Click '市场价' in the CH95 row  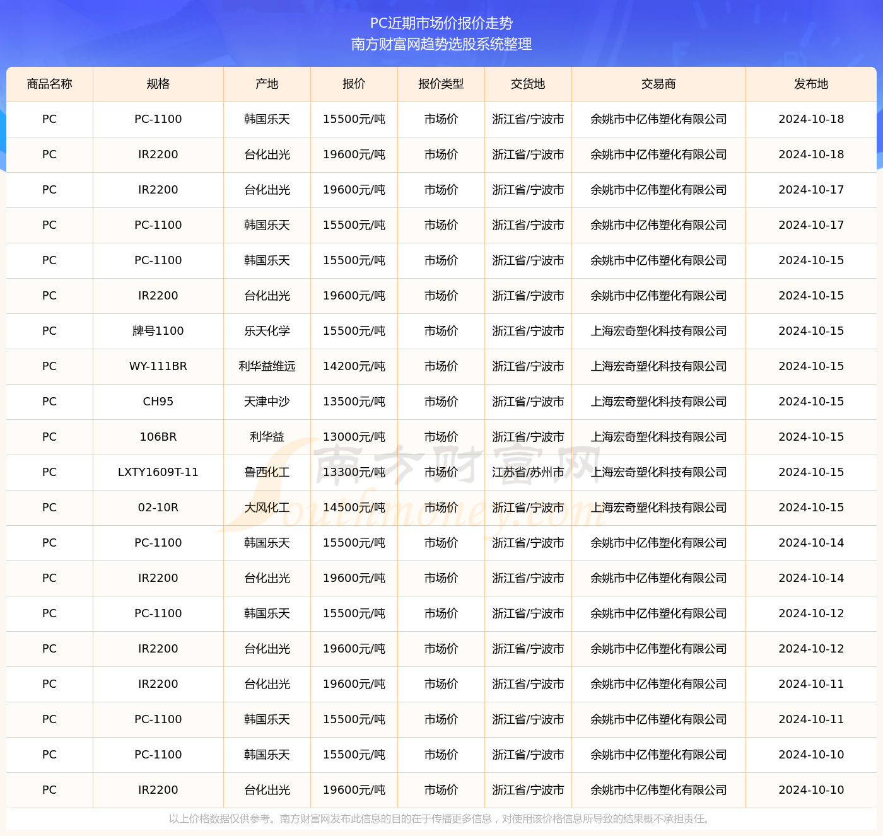pos(441,402)
